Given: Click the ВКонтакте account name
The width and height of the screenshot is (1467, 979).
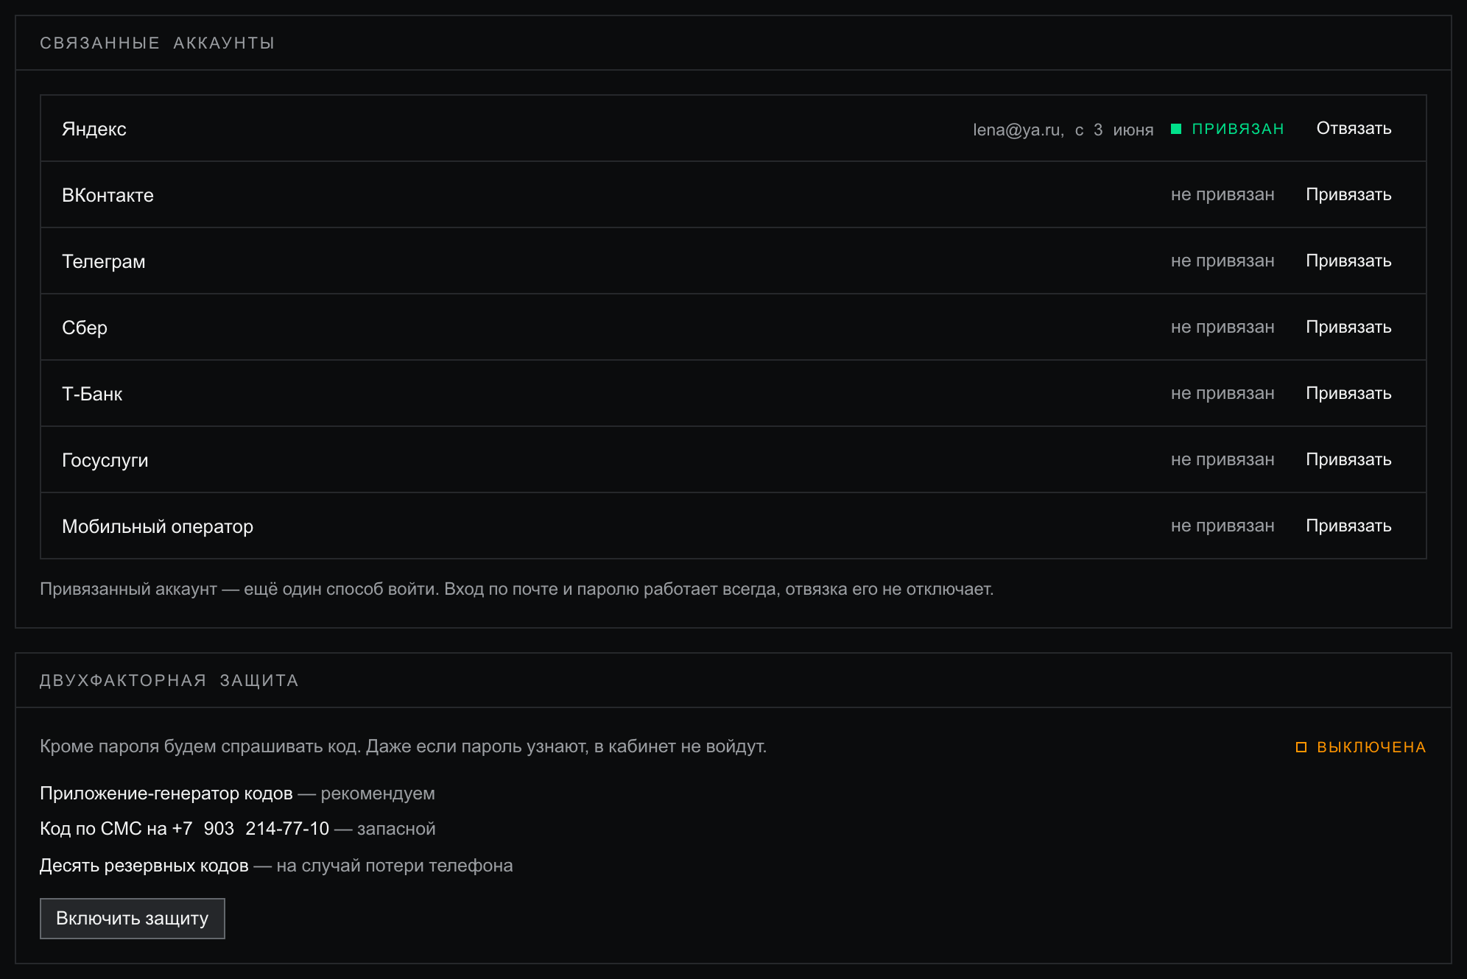Looking at the screenshot, I should [108, 195].
